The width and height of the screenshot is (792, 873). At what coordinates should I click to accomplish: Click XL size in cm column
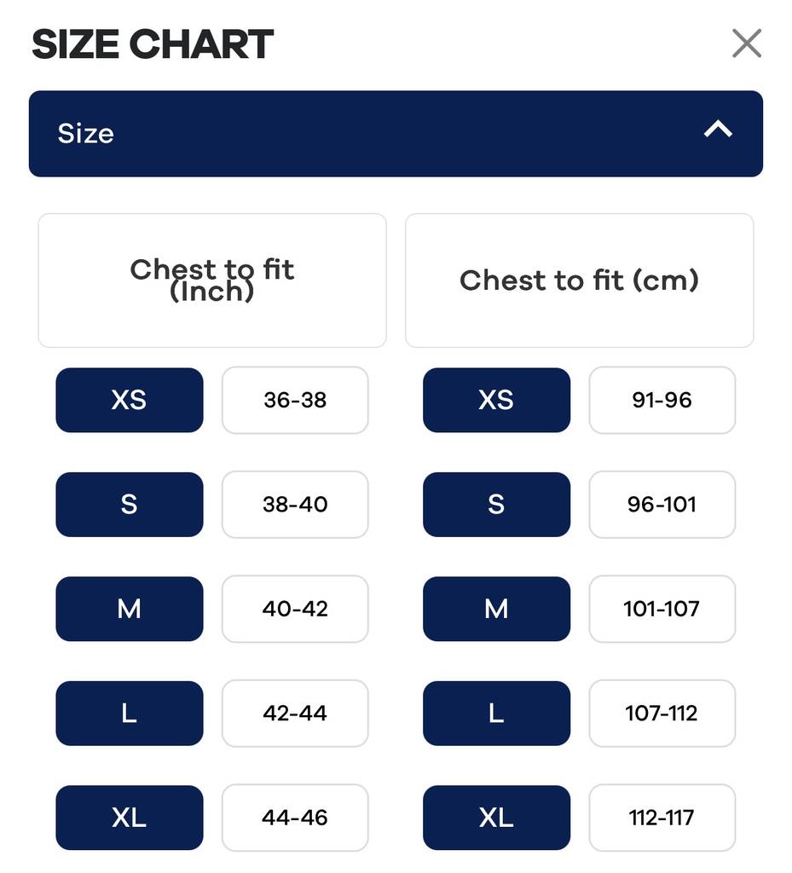[x=496, y=818]
